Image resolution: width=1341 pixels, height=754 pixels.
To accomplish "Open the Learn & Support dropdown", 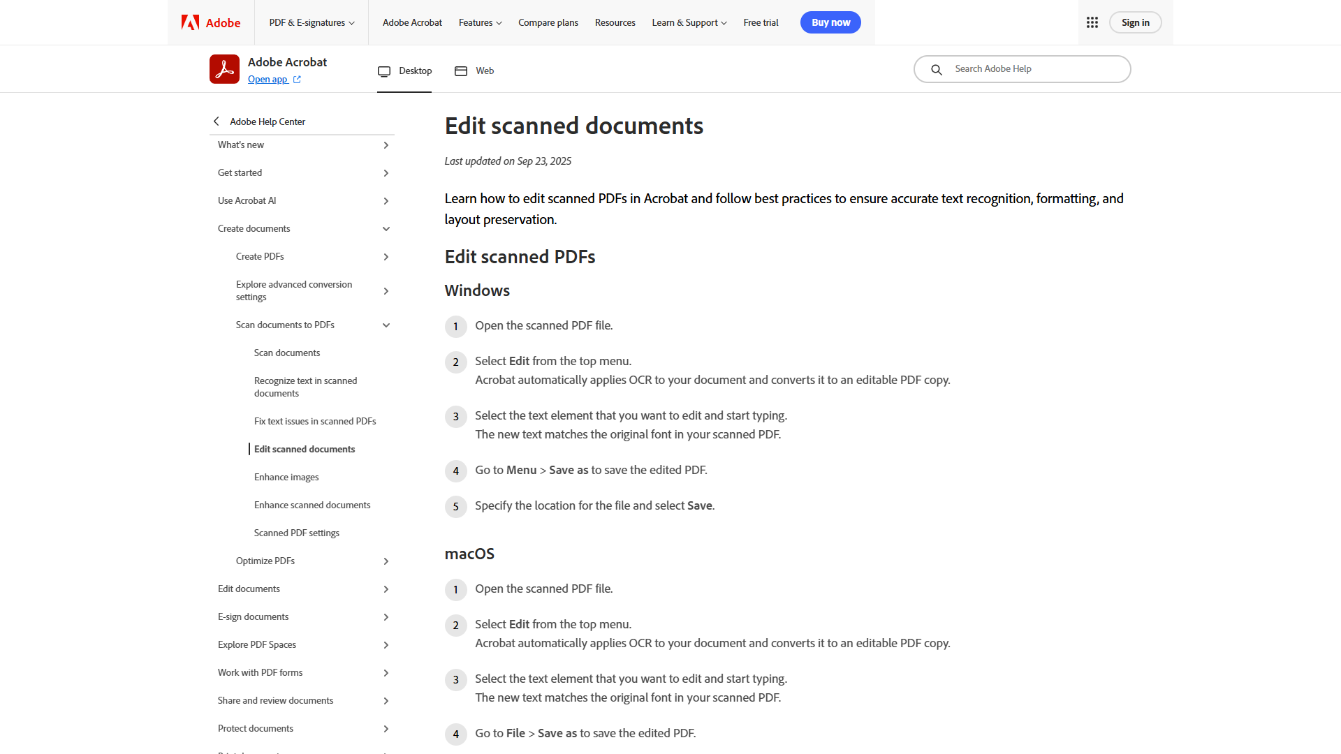I will click(x=689, y=22).
